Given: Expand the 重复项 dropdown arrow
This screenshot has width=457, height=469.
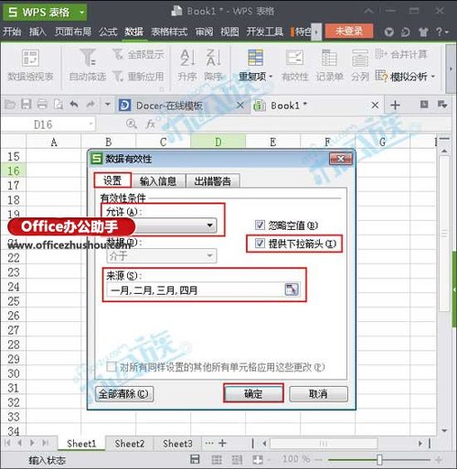Looking at the screenshot, I should point(271,77).
